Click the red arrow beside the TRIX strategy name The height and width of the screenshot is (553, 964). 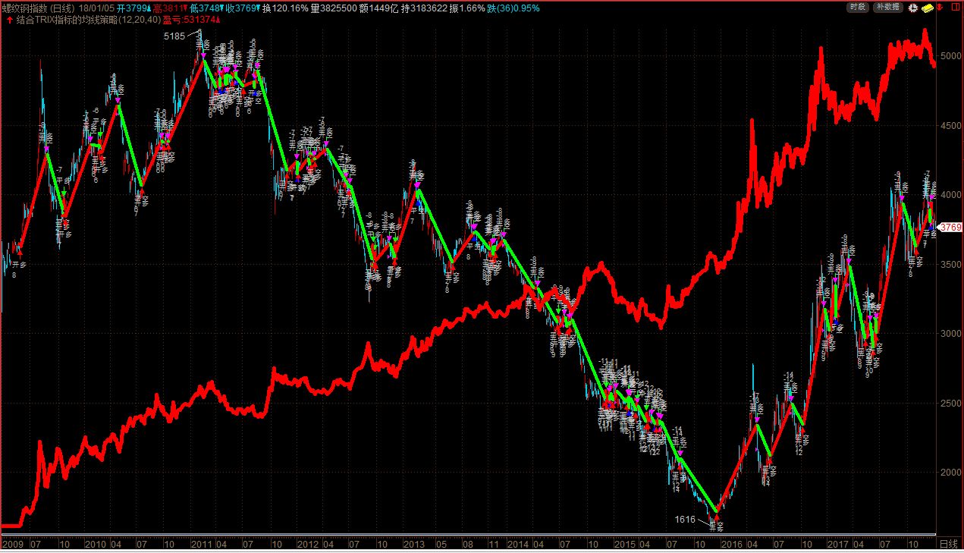click(x=9, y=20)
